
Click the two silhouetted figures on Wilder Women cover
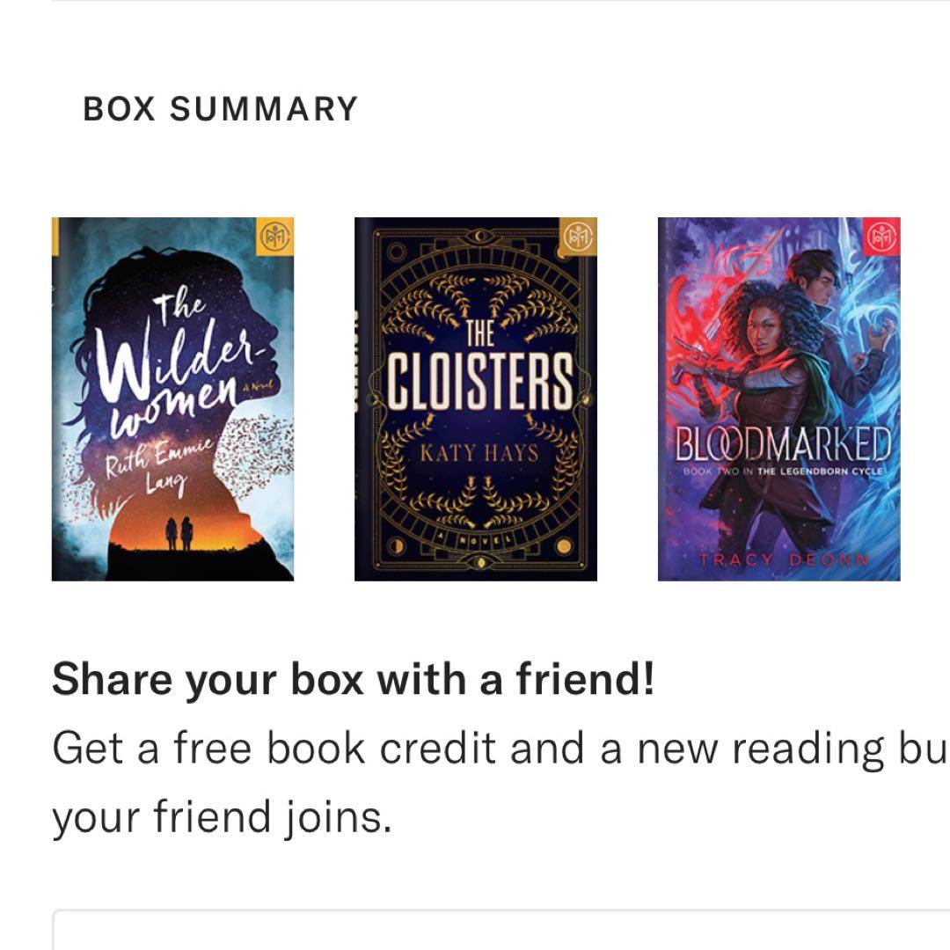[178, 533]
